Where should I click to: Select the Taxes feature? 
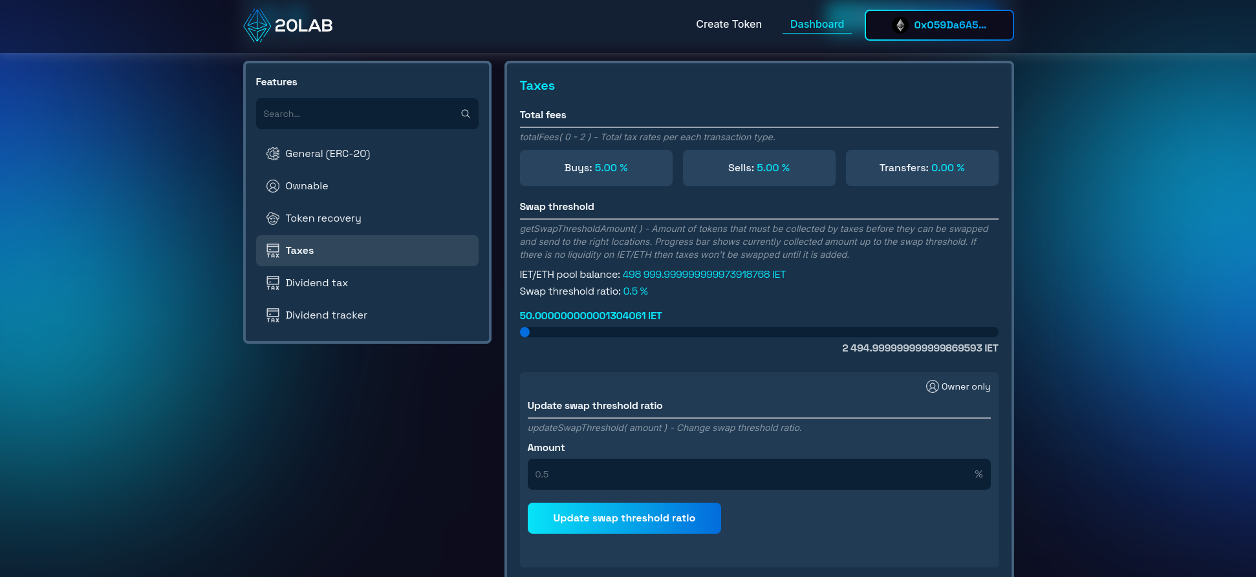[367, 251]
